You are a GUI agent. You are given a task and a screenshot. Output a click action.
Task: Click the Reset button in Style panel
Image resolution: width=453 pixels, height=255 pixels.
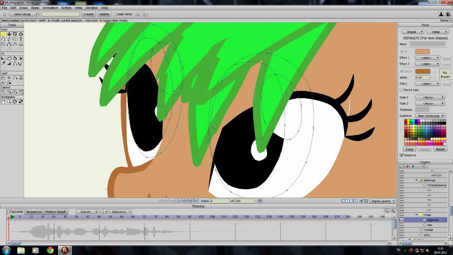tap(440, 149)
